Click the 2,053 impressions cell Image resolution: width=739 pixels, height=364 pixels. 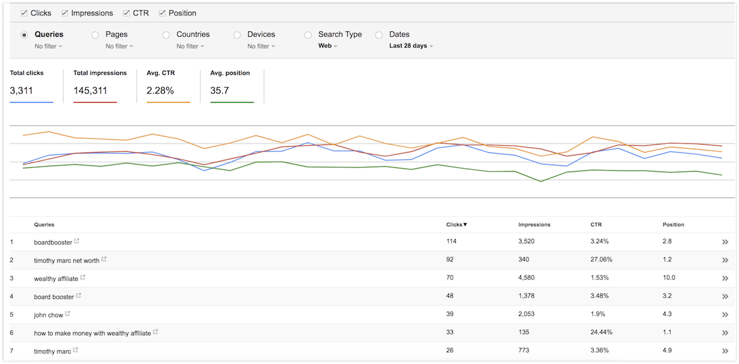pyautogui.click(x=527, y=315)
